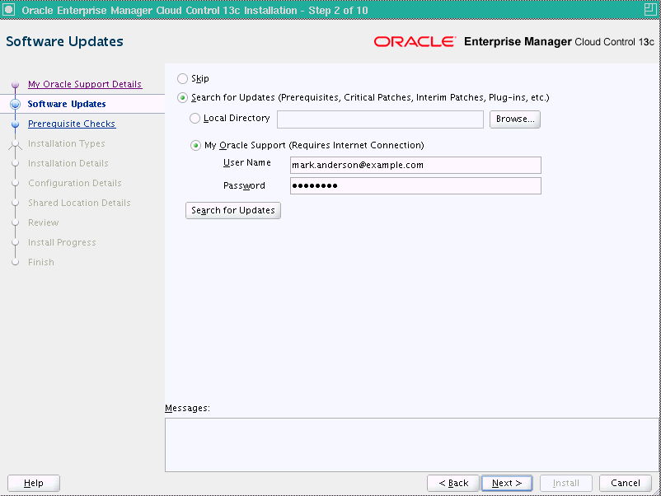This screenshot has width=661, height=496.
Task: Click the Cancel button
Action: click(x=626, y=483)
